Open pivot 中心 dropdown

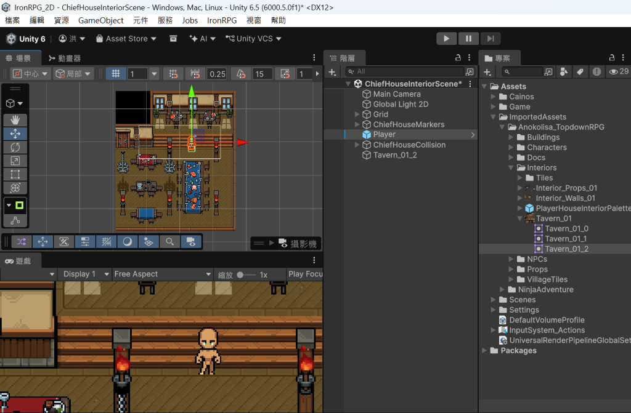pyautogui.click(x=30, y=74)
